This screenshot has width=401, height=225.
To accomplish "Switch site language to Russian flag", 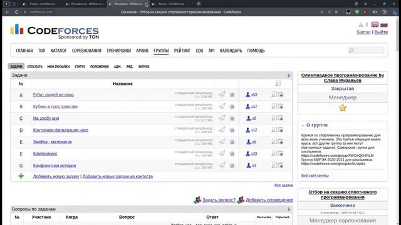I will [x=384, y=24].
